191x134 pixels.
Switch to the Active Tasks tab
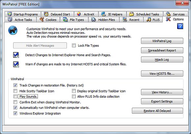(20, 20)
